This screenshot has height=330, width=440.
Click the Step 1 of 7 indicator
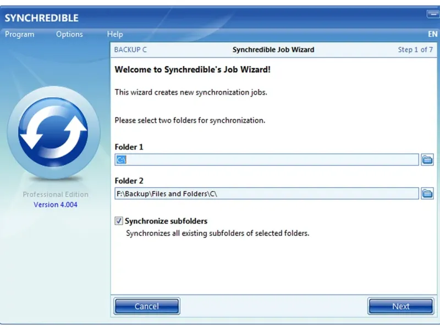click(415, 50)
